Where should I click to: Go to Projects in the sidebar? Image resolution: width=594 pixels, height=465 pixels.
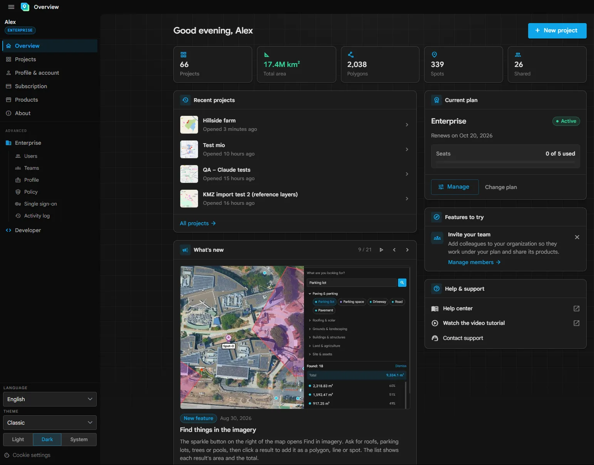pyautogui.click(x=50, y=59)
